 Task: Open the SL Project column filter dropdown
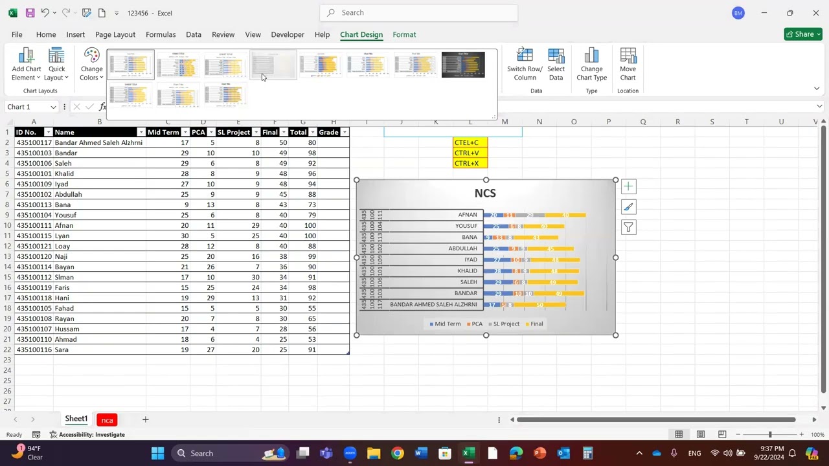pyautogui.click(x=256, y=132)
